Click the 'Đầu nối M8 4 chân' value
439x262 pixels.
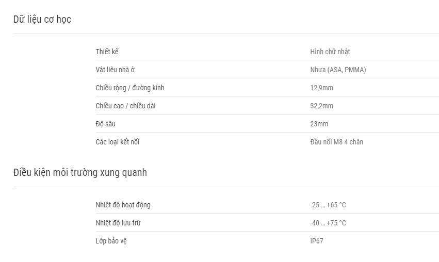336,142
